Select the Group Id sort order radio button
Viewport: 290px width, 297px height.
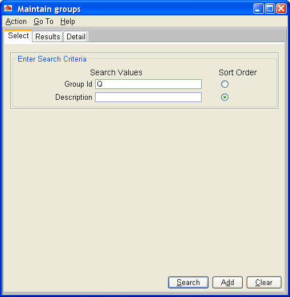tap(224, 84)
